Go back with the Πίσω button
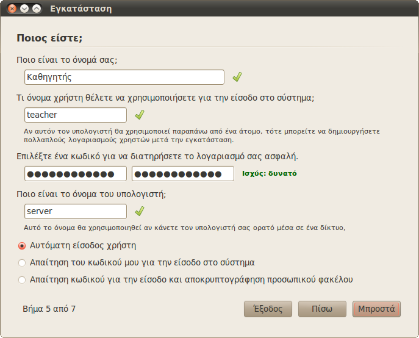Image resolution: width=419 pixels, height=338 pixels. [322, 309]
